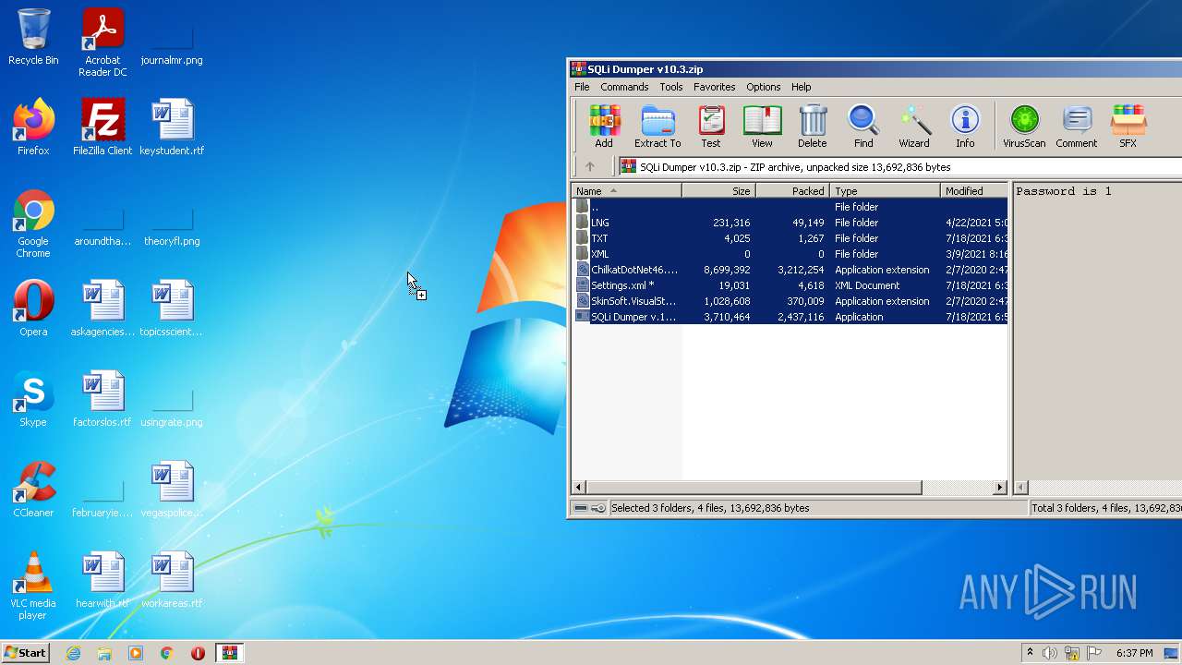Click the archive path address field
Viewport: 1182px width, 665px height.
pyautogui.click(x=900, y=167)
